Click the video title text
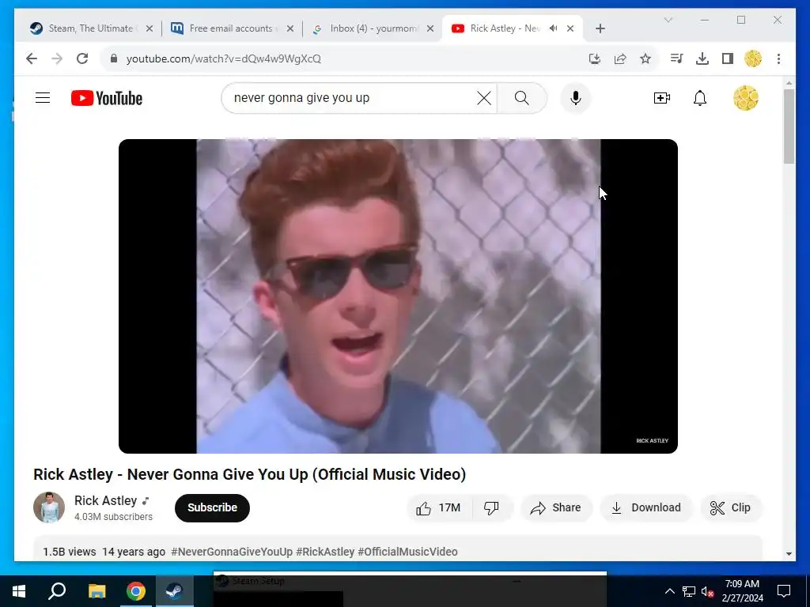Image resolution: width=810 pixels, height=607 pixels. (249, 474)
